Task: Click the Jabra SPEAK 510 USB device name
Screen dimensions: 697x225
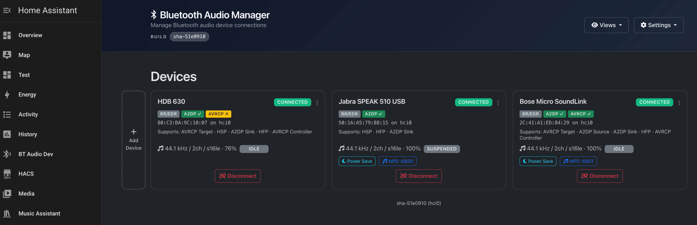Action: tap(372, 102)
